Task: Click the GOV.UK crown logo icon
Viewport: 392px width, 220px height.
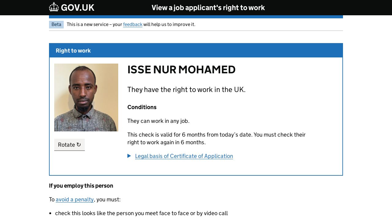Action: [54, 7]
